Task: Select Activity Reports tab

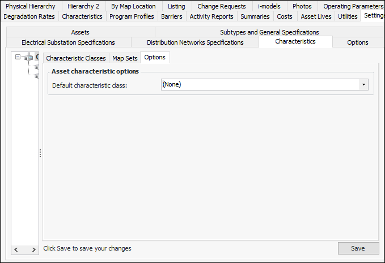Action: point(211,16)
